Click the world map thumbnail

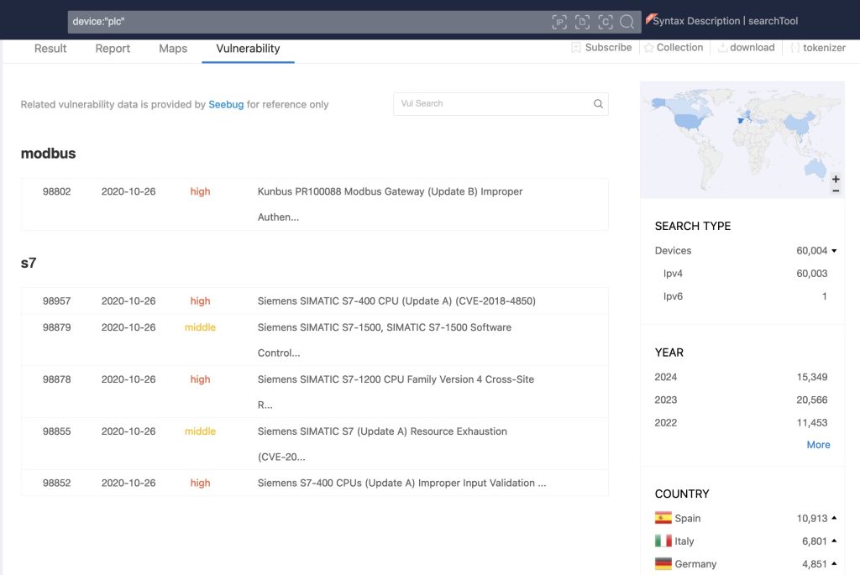(x=742, y=139)
